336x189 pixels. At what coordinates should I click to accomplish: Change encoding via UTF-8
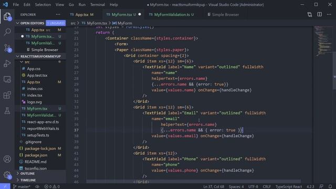pyautogui.click(x=253, y=187)
